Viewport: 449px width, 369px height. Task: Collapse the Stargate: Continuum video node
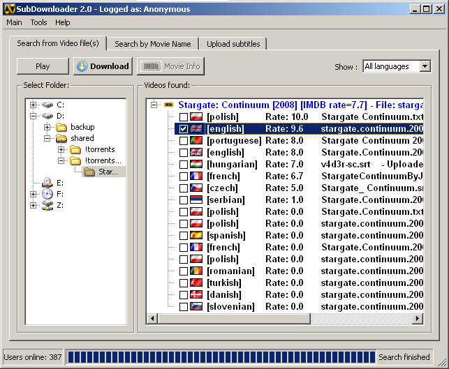pos(154,105)
